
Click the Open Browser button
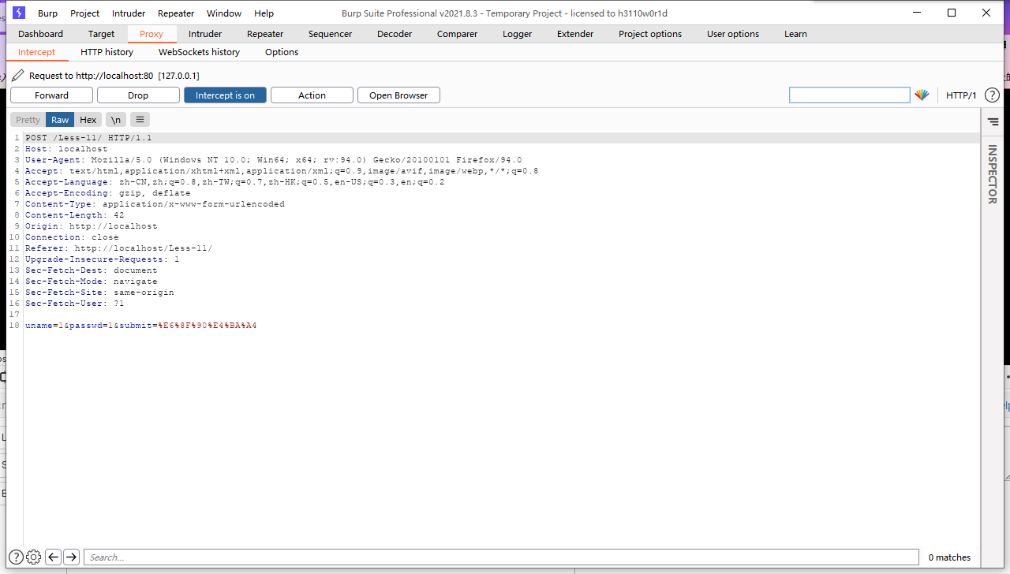coord(398,95)
